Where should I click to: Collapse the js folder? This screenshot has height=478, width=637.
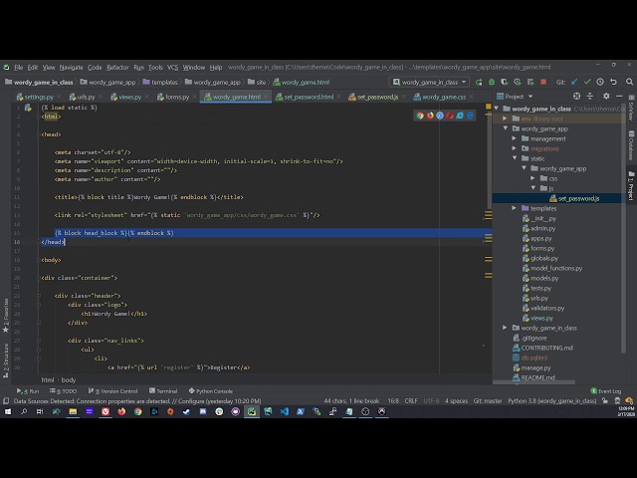pyautogui.click(x=533, y=188)
